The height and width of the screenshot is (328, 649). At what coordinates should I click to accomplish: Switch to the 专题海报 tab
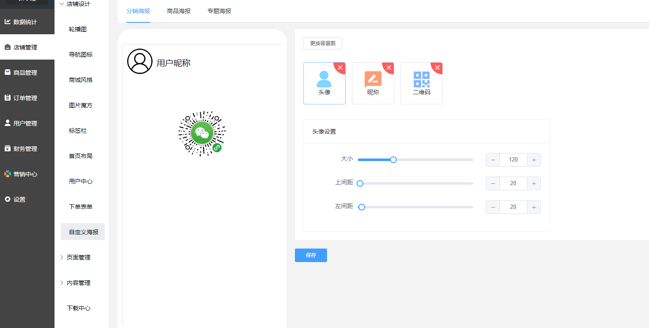[219, 11]
